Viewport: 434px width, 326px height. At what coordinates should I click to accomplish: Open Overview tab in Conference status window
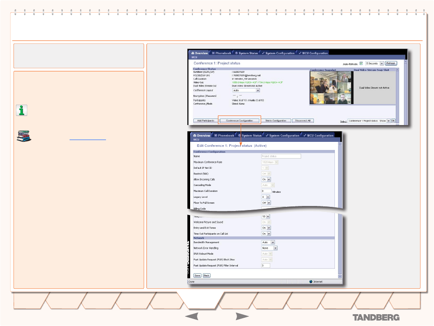[199, 53]
